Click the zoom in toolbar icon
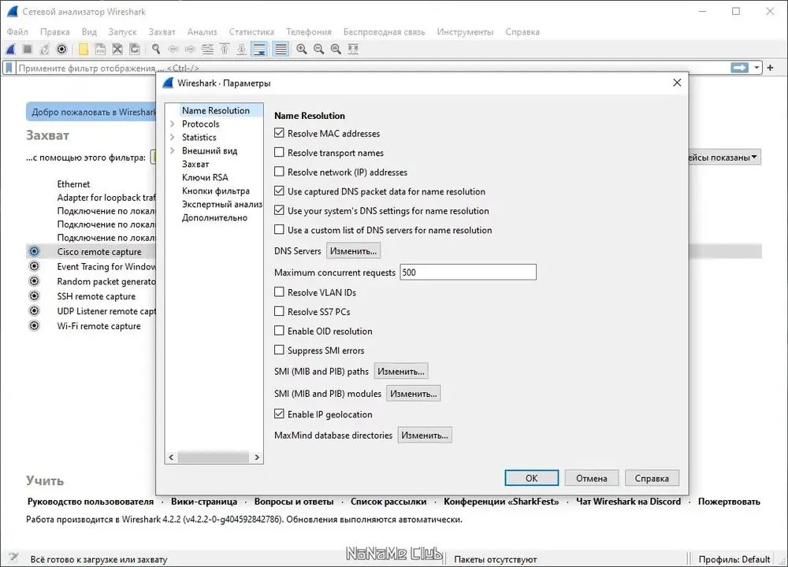The width and height of the screenshot is (788, 567). point(302,49)
